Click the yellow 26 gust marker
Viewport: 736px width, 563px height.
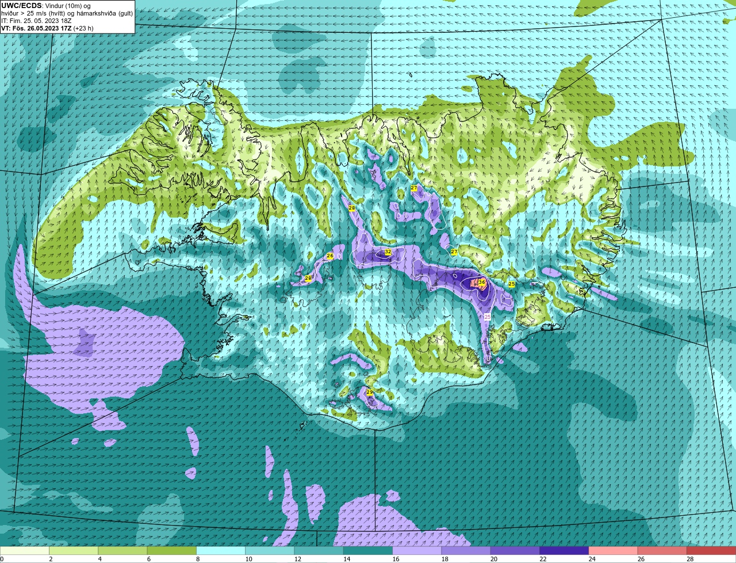[330, 256]
